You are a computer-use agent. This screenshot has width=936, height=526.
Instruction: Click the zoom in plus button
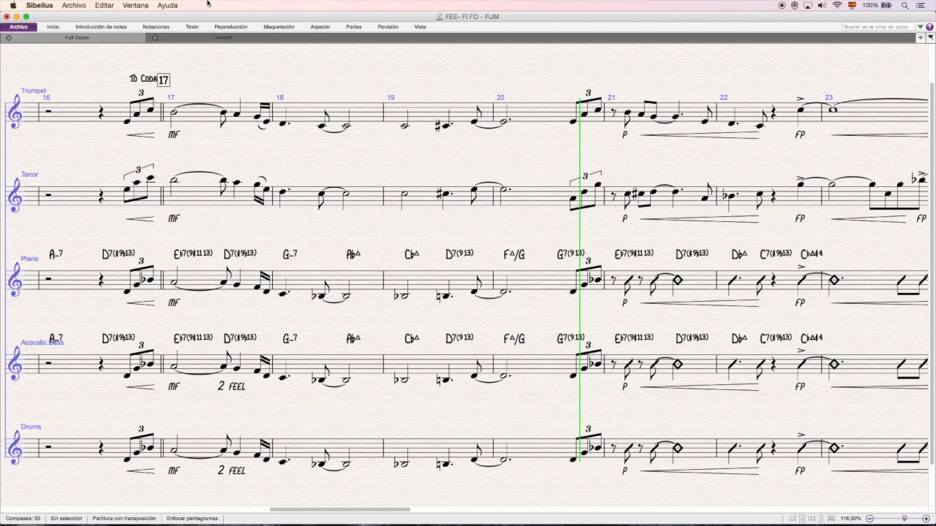click(926, 519)
